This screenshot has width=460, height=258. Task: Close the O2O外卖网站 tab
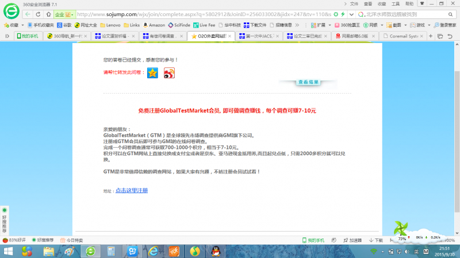[x=229, y=36]
